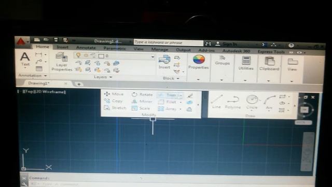The width and height of the screenshot is (332, 187).
Task: Click the New file quick access icon
Action: [37, 39]
